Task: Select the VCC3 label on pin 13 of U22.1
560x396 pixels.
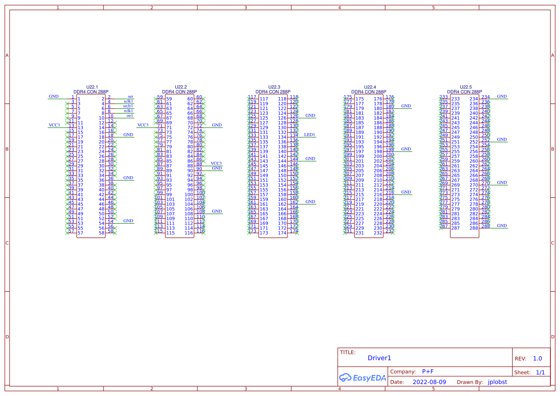Action: [x=55, y=125]
